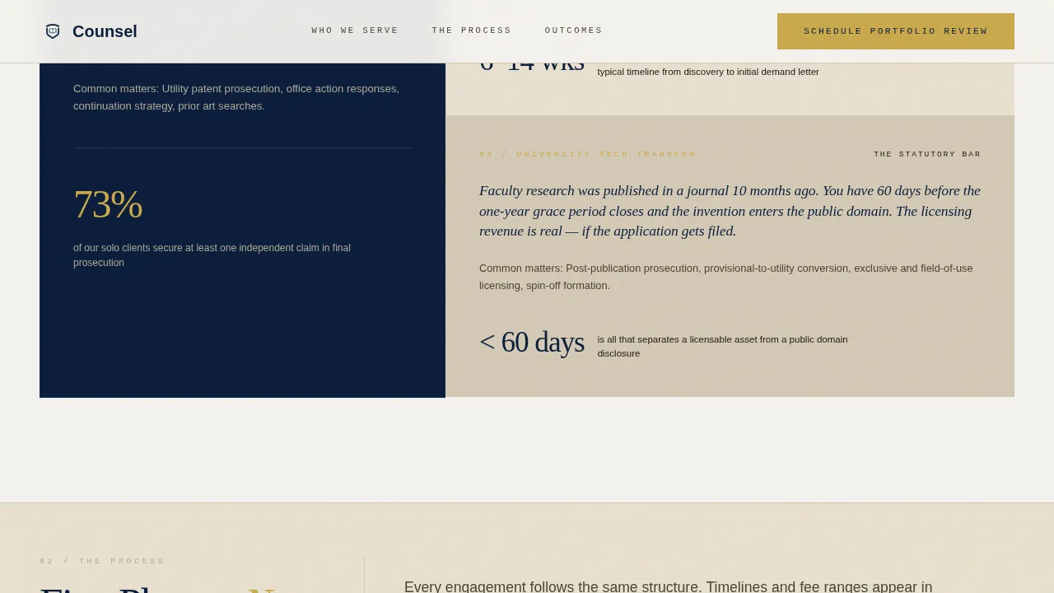Open The Process nav item
The height and width of the screenshot is (593, 1054).
472,30
